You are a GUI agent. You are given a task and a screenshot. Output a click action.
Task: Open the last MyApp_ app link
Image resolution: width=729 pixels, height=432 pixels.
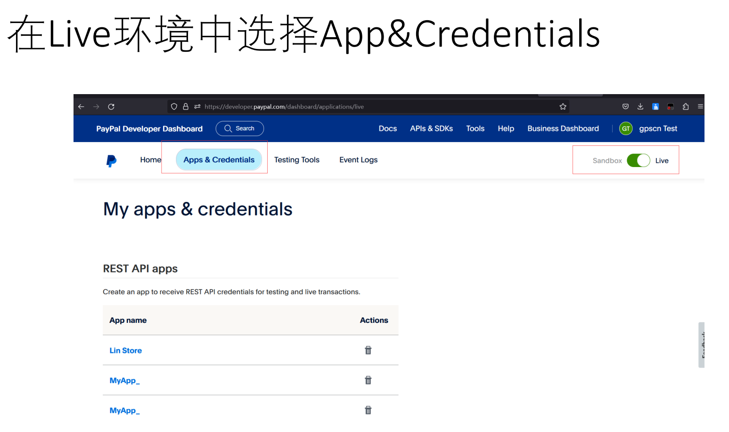(x=124, y=411)
